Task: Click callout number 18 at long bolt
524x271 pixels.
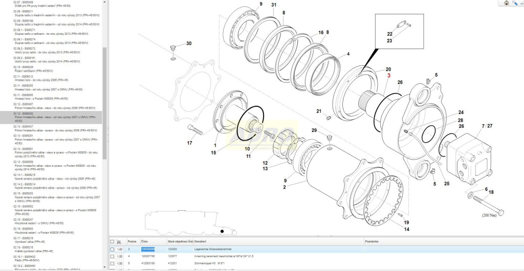Action: pyautogui.click(x=491, y=192)
